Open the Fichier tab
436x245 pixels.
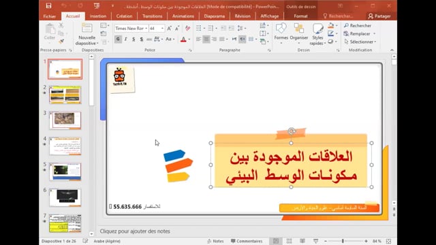[x=50, y=16]
